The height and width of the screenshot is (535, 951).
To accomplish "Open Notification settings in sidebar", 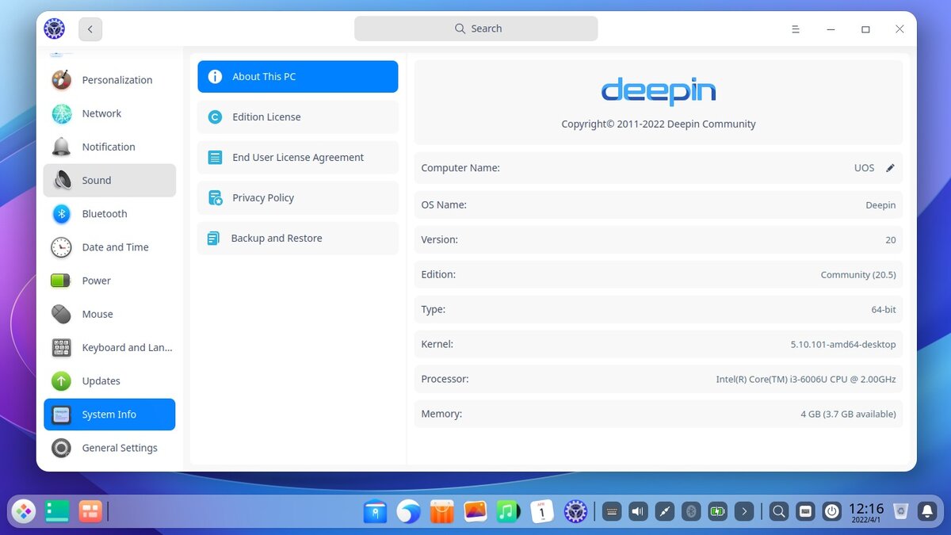I will 109,147.
